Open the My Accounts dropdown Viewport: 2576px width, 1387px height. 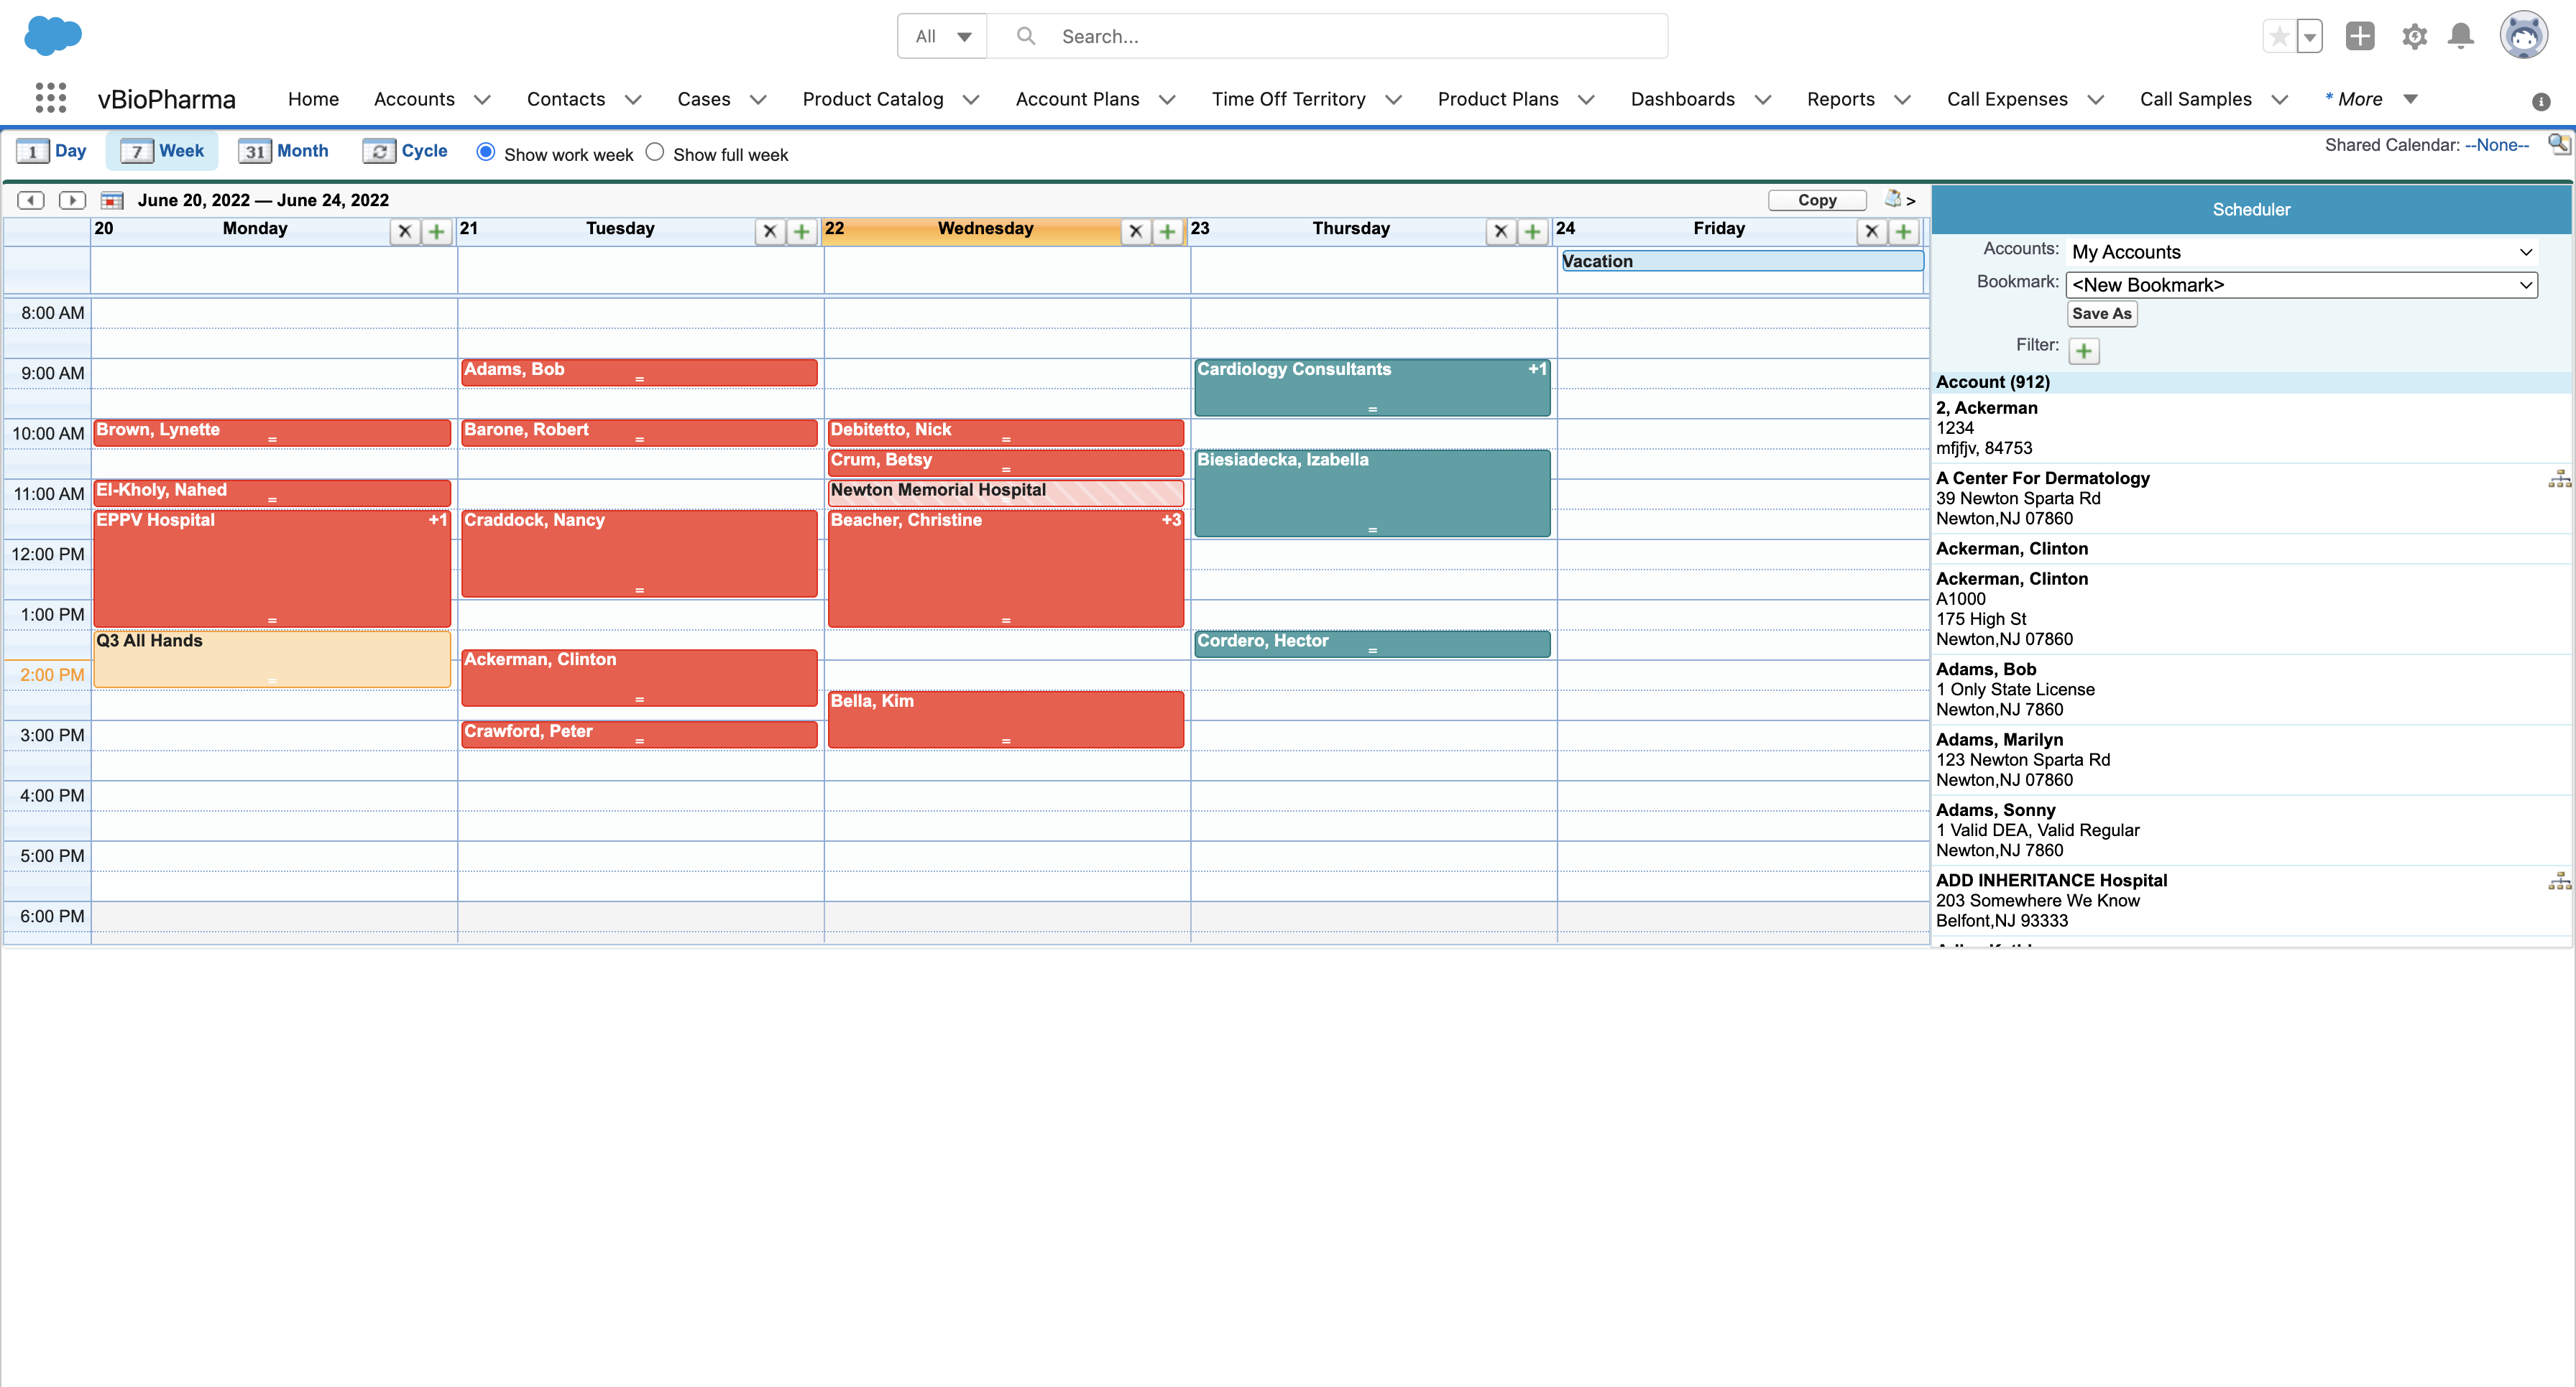coord(2301,252)
